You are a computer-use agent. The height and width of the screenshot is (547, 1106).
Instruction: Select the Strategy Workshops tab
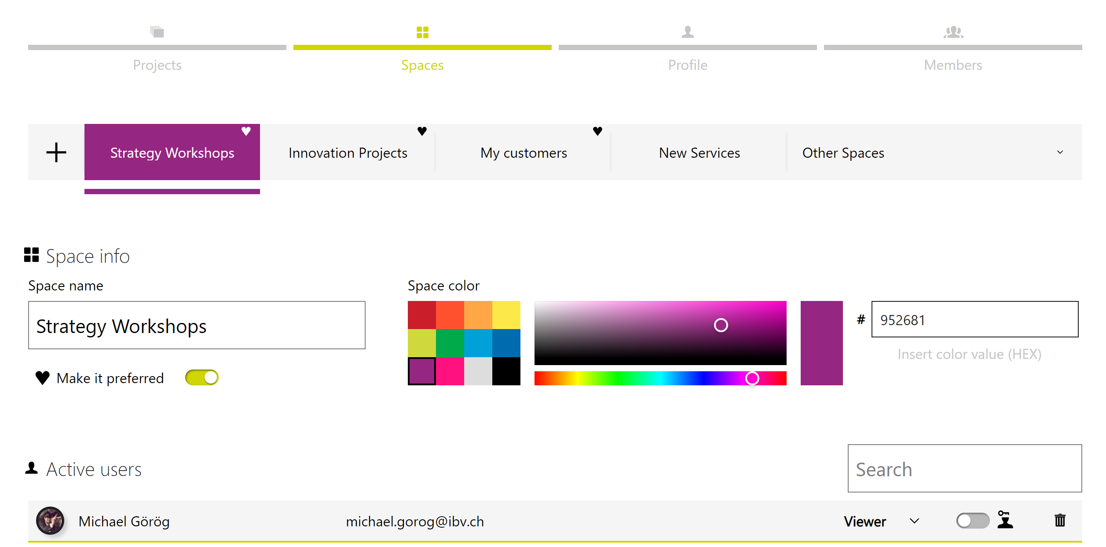click(172, 152)
